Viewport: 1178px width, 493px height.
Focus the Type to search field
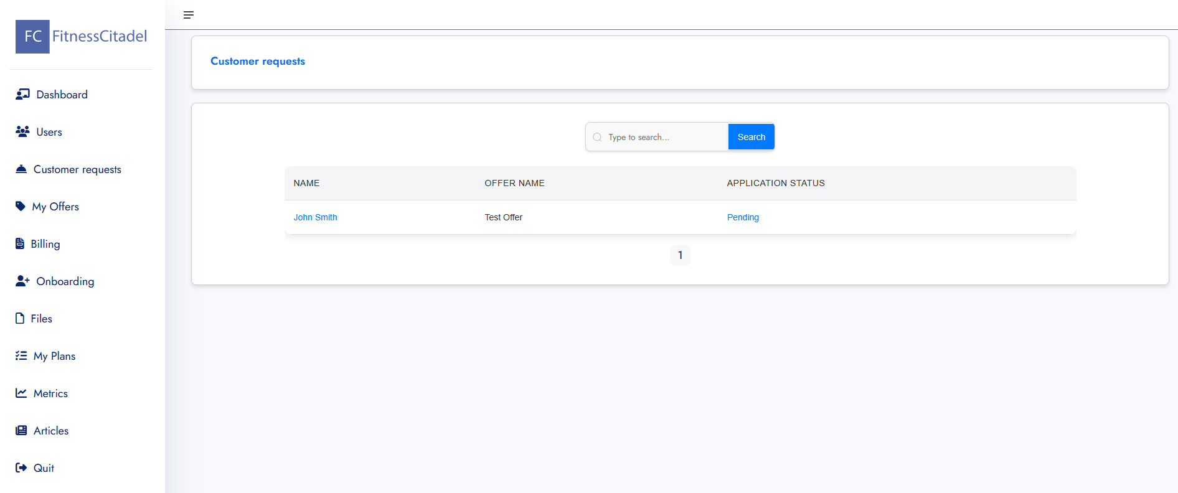tap(663, 137)
